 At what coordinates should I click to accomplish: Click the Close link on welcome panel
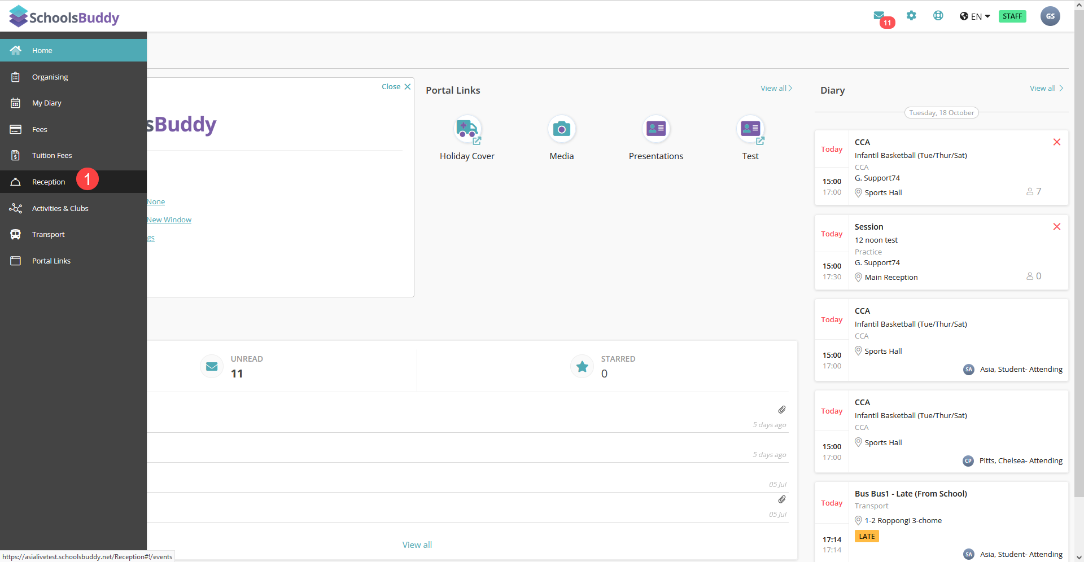[396, 87]
